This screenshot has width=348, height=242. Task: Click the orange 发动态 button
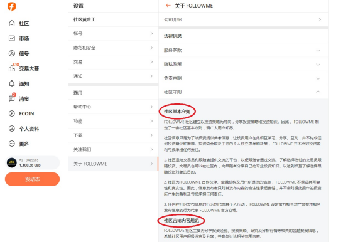click(33, 179)
